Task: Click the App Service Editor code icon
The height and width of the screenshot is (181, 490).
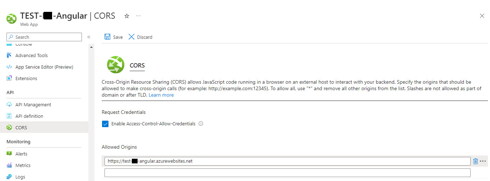Action: [x=9, y=67]
